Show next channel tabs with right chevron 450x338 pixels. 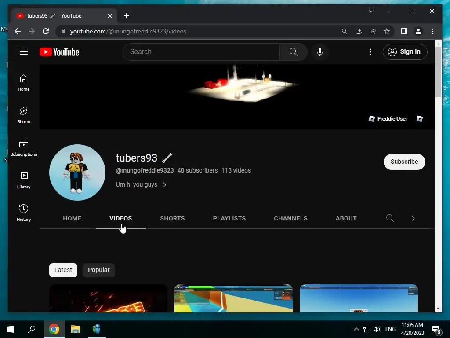click(x=413, y=218)
